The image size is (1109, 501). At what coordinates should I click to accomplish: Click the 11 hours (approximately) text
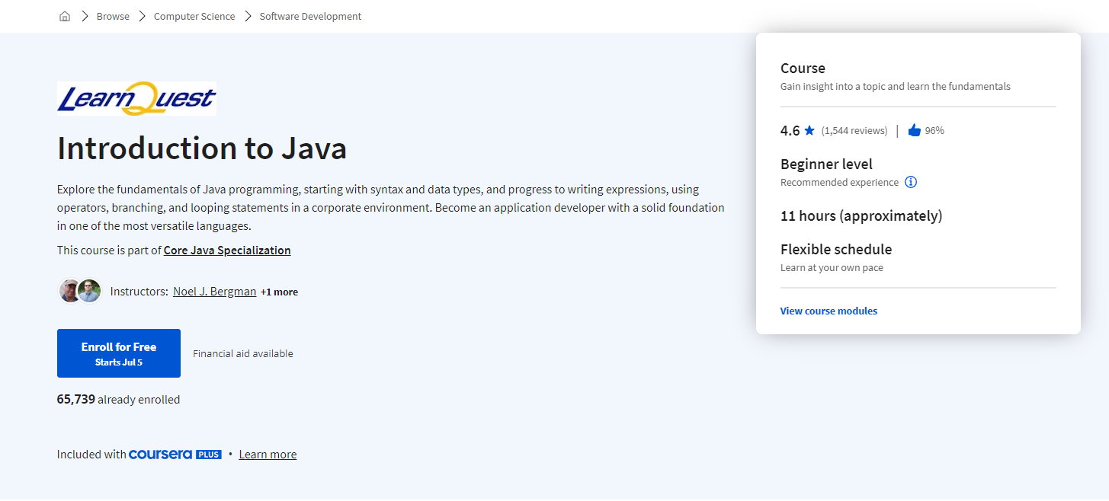tap(861, 216)
